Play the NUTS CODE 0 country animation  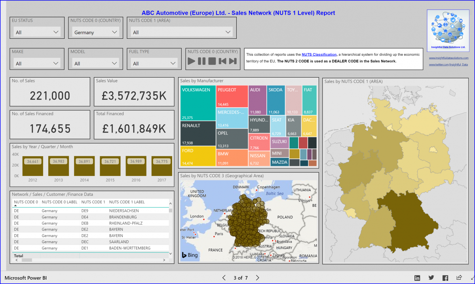(191, 61)
